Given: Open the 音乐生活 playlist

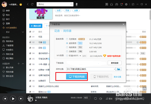Looking at the screenshot, I should [8, 76].
